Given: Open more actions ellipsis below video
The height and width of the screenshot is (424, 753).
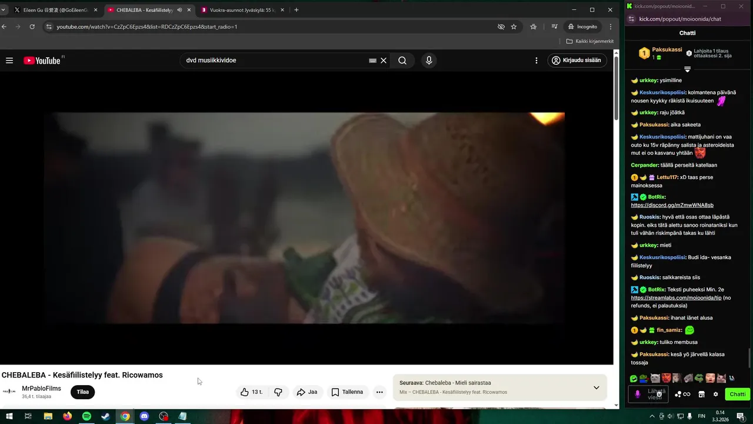Looking at the screenshot, I should (x=379, y=392).
